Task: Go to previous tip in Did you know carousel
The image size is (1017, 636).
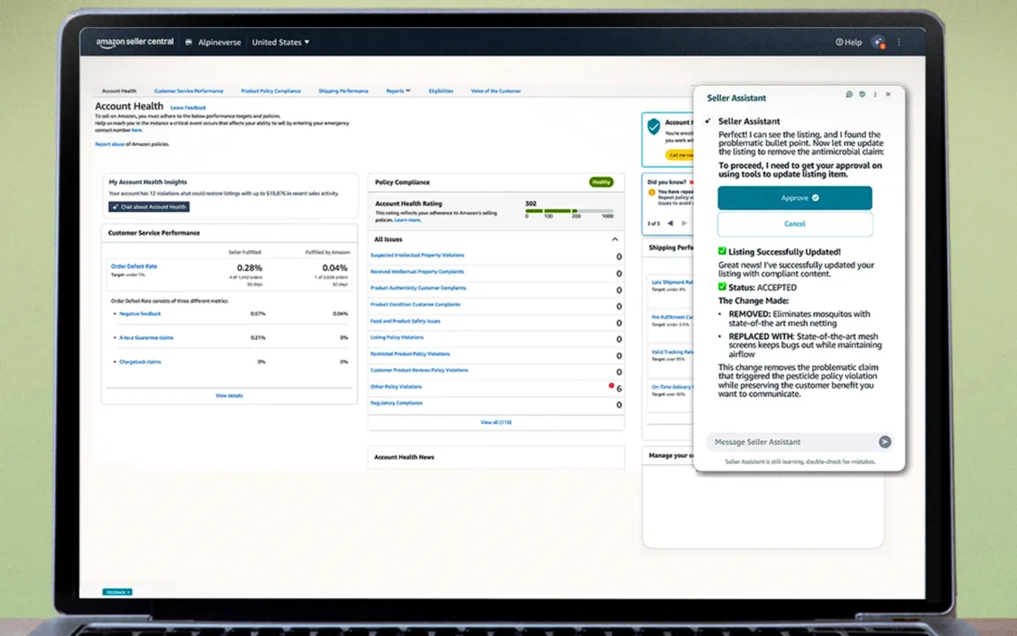Action: (670, 223)
